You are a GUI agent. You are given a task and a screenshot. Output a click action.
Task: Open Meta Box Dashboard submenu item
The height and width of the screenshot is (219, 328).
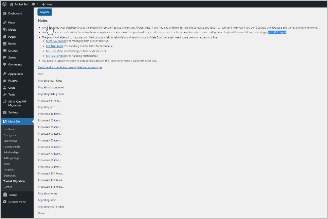10,129
